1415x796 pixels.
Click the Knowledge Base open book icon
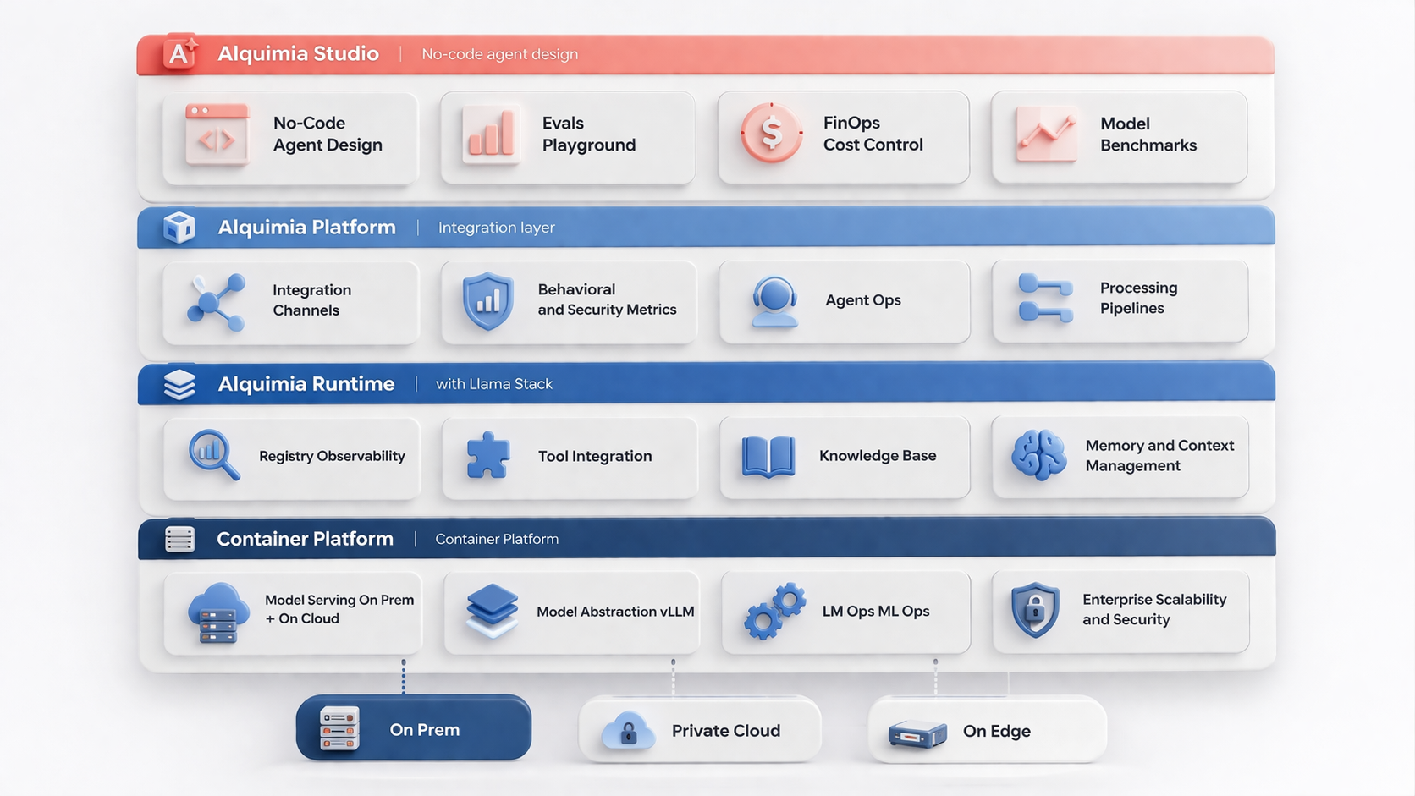(768, 457)
